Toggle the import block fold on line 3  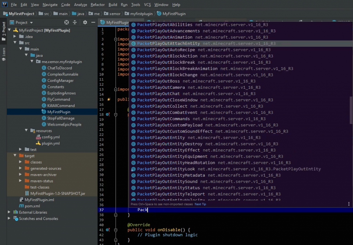point(116,39)
